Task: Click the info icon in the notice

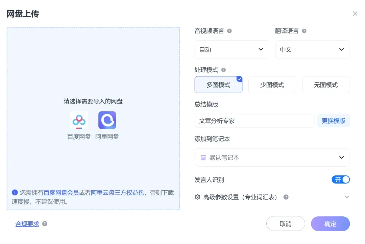Action: click(x=15, y=193)
